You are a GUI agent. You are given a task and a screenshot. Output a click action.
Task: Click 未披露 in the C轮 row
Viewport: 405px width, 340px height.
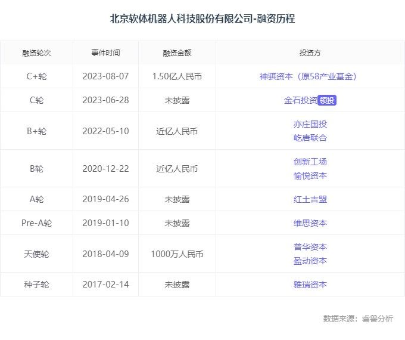(x=177, y=100)
